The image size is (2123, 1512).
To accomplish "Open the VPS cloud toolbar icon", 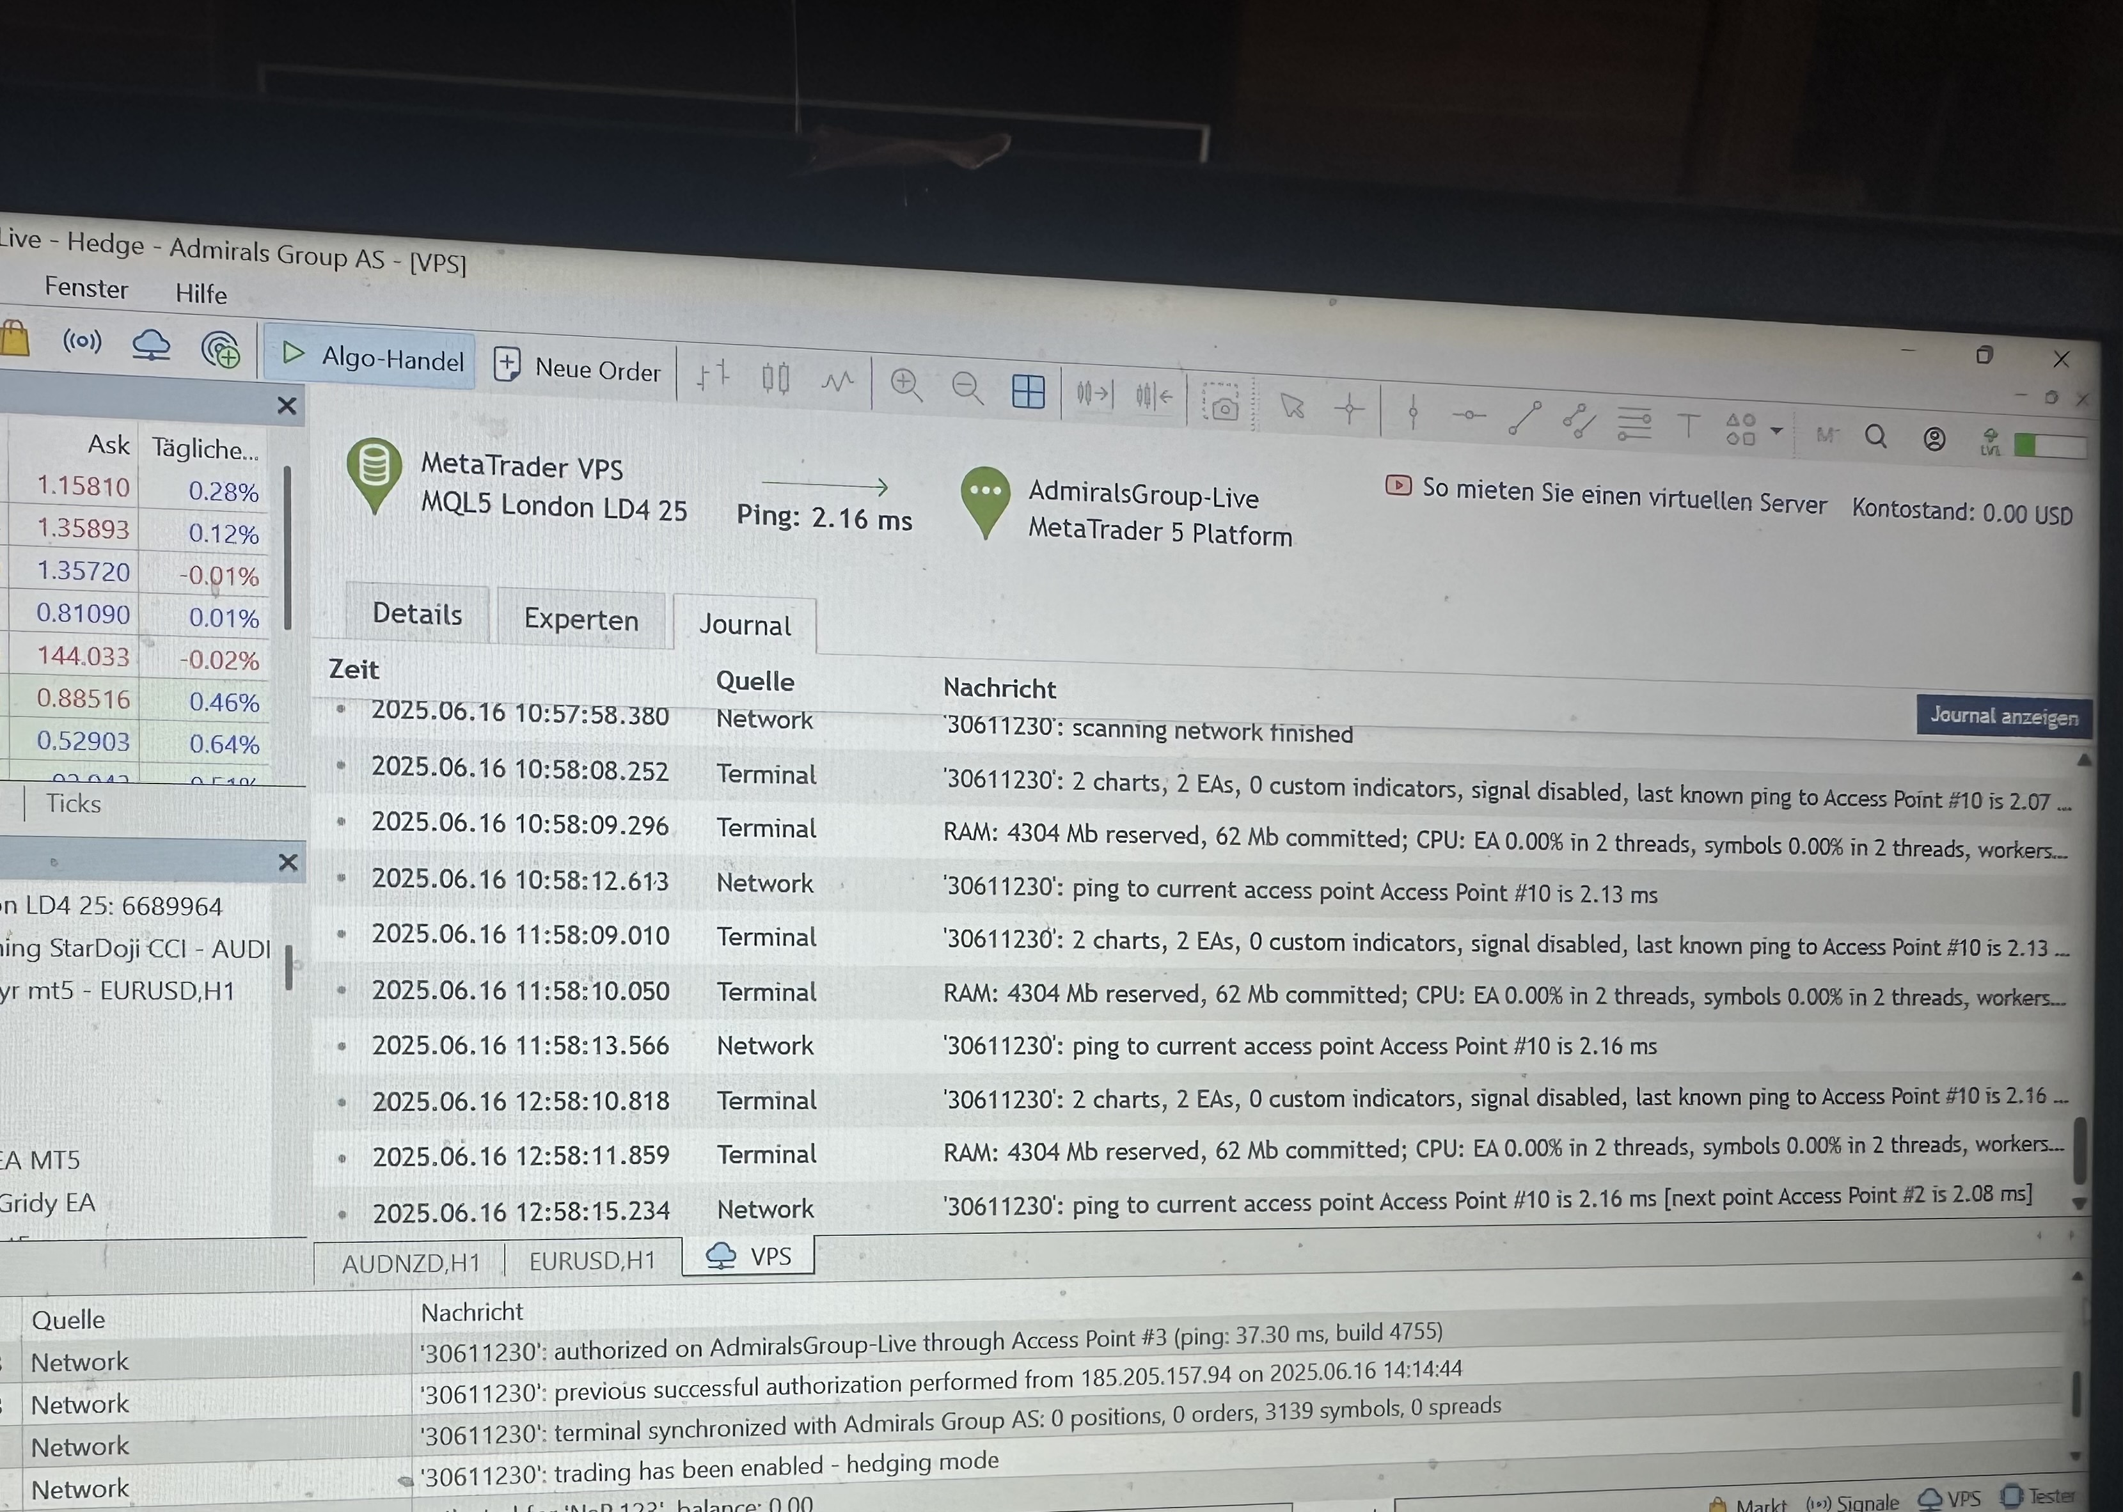I will (151, 345).
